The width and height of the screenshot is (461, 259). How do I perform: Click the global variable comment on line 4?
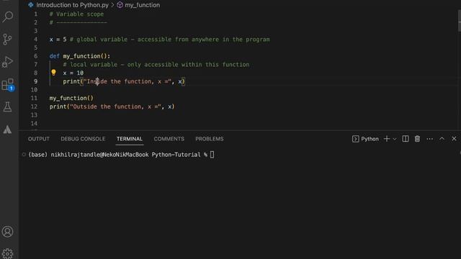point(170,40)
